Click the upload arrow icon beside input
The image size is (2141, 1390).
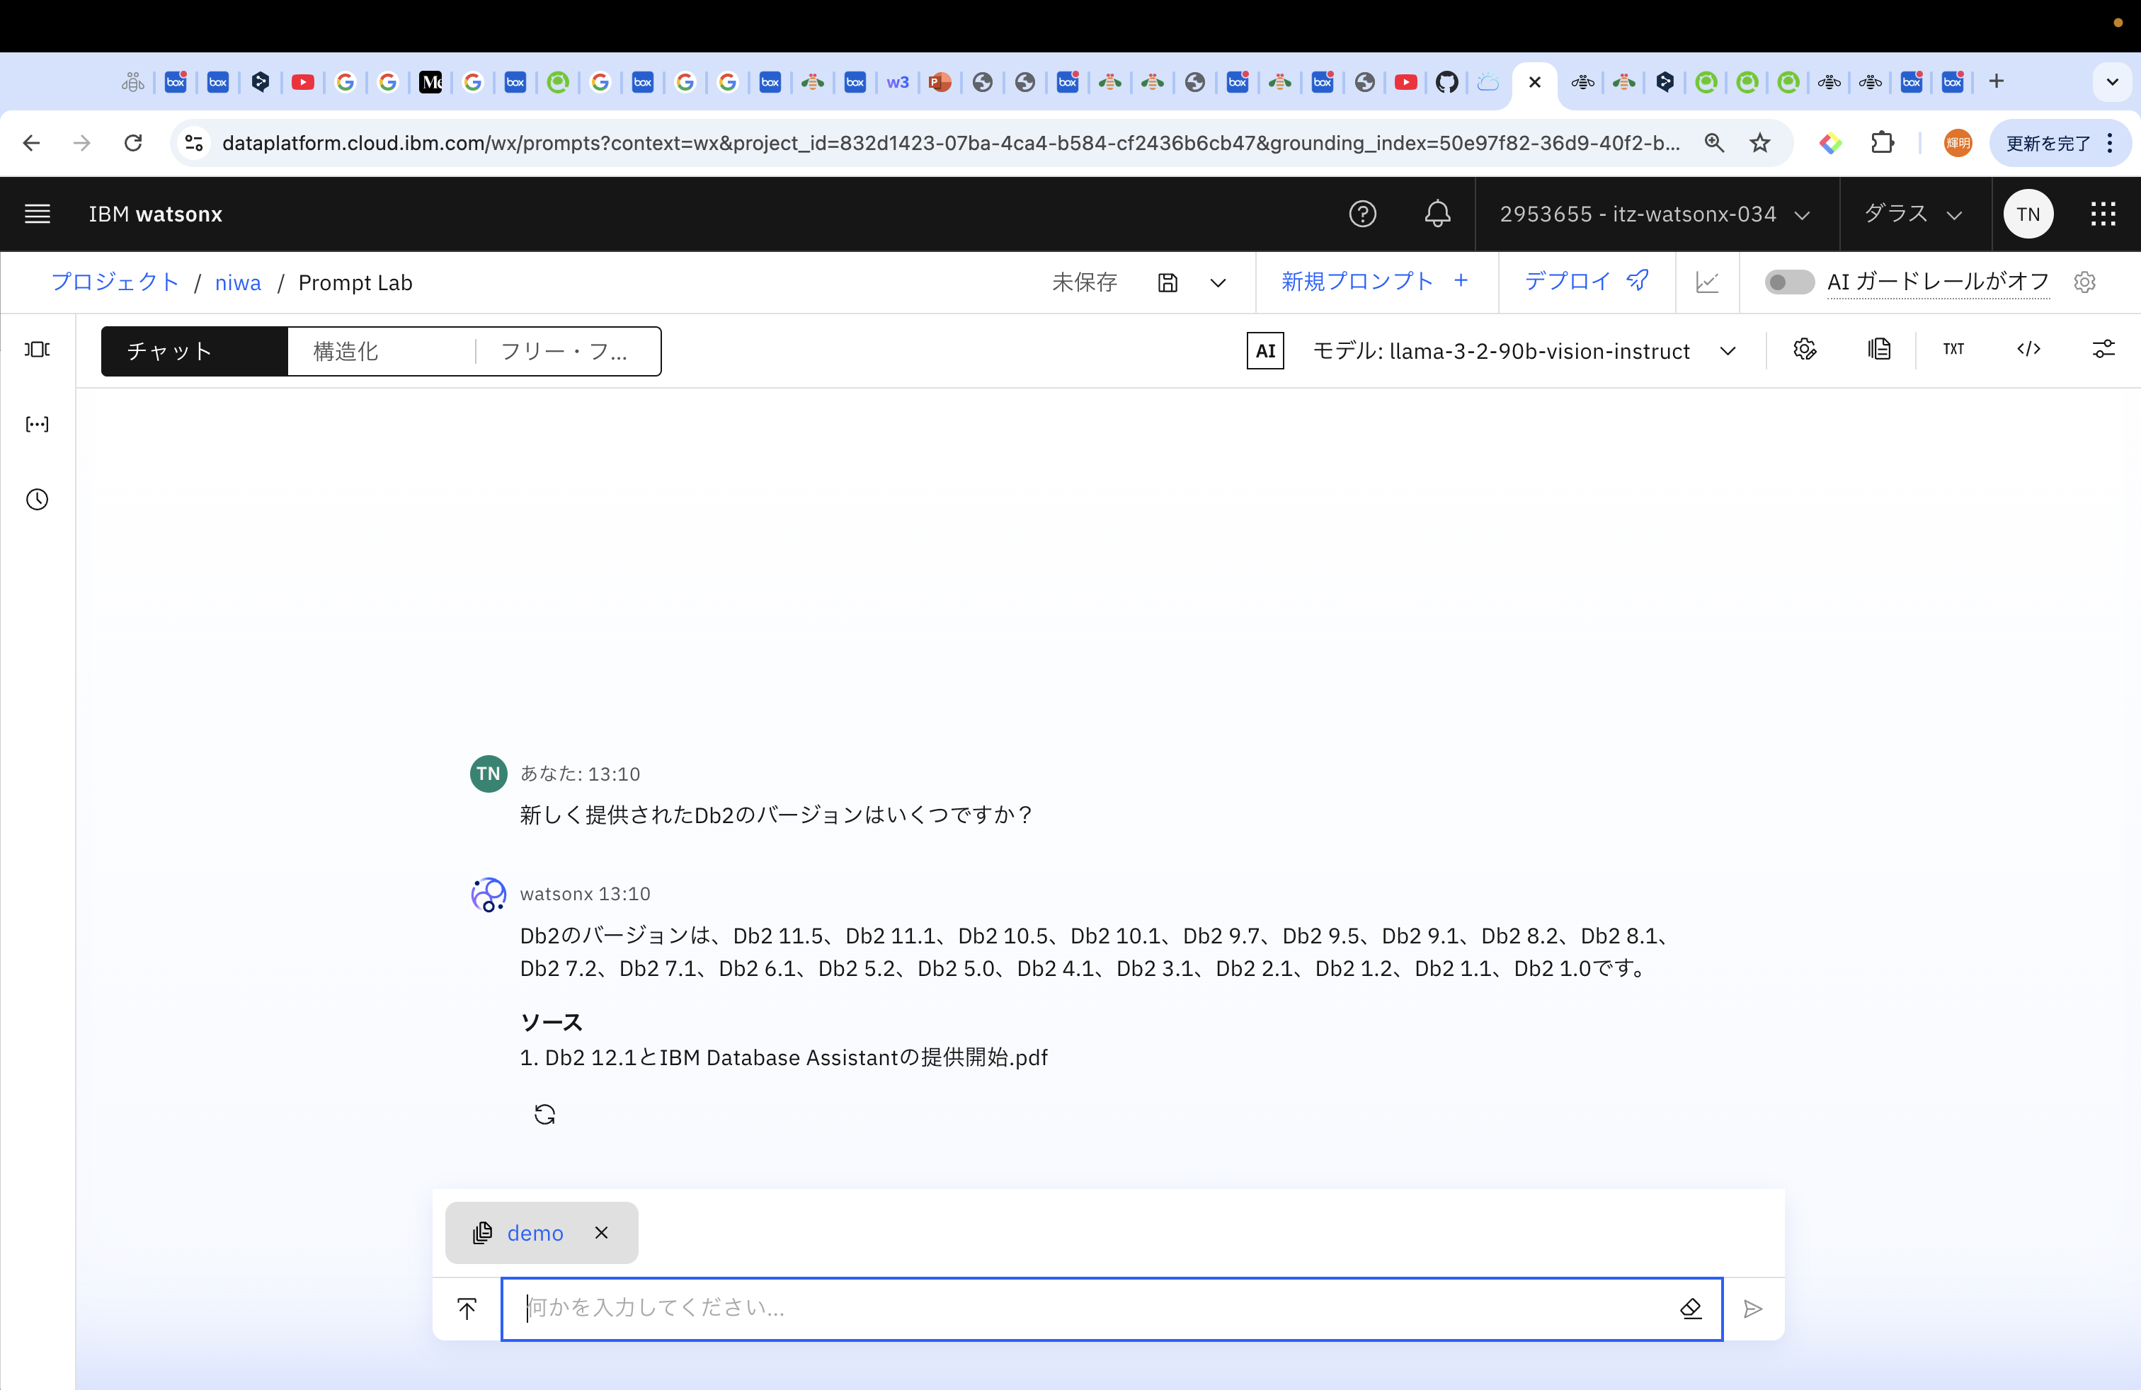click(467, 1308)
